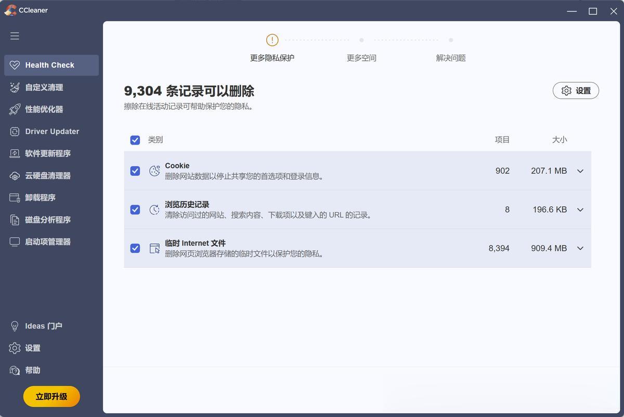Image resolution: width=624 pixels, height=417 pixels.
Task: Open 卸载程序 in sidebar
Action: coord(51,198)
